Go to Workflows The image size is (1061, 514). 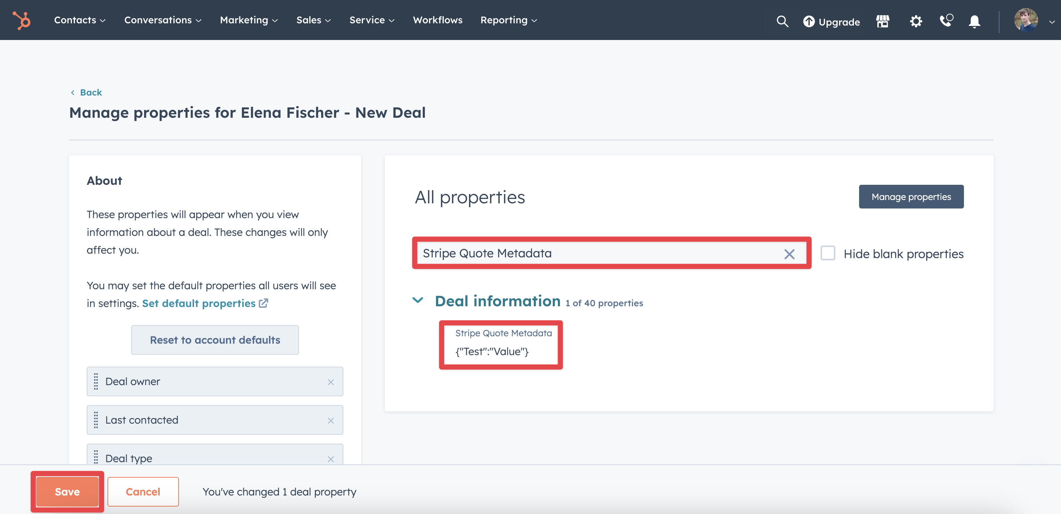[x=438, y=20]
